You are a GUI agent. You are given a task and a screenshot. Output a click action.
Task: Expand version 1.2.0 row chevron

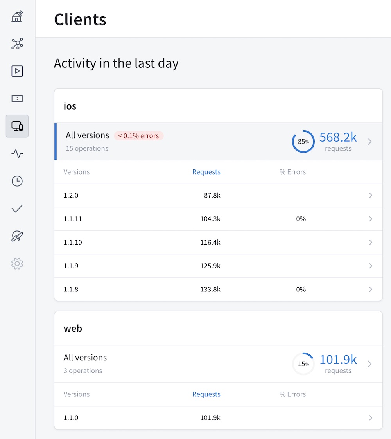[x=371, y=196]
